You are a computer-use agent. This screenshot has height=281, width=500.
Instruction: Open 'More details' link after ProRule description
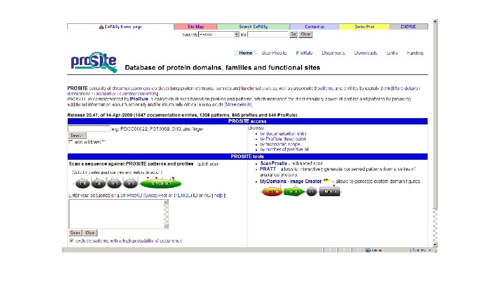[x=238, y=105]
